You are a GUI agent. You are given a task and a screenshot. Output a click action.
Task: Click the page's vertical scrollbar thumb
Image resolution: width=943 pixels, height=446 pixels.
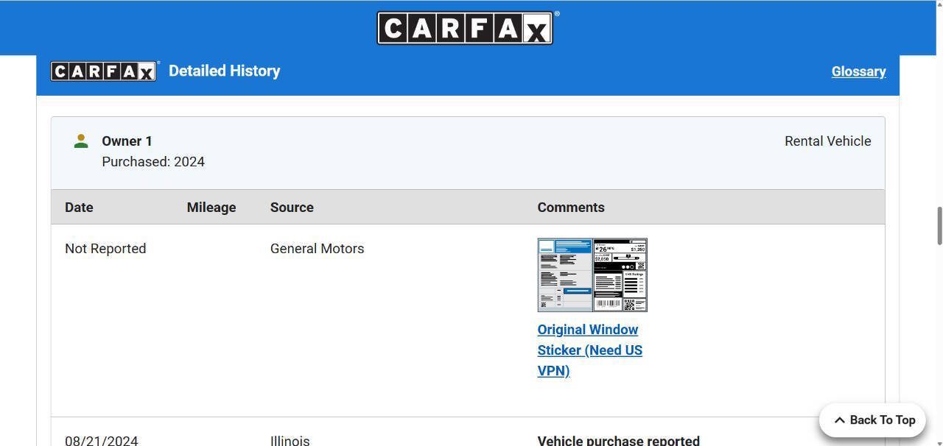(939, 226)
